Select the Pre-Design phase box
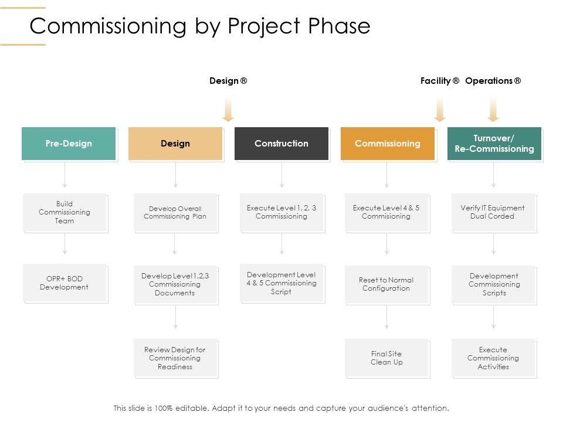Image resolution: width=563 pixels, height=422 pixels. [69, 144]
